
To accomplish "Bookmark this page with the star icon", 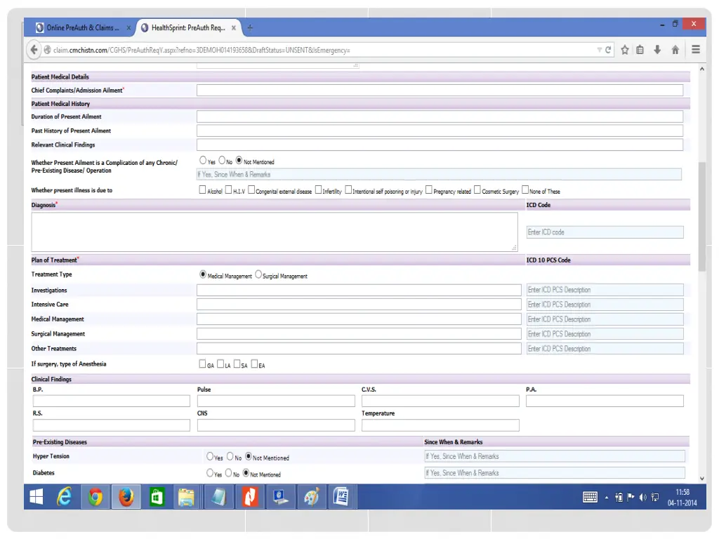I will pyautogui.click(x=624, y=50).
